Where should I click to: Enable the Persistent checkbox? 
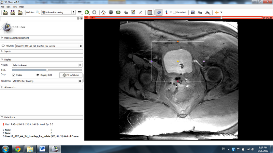(x=174, y=13)
